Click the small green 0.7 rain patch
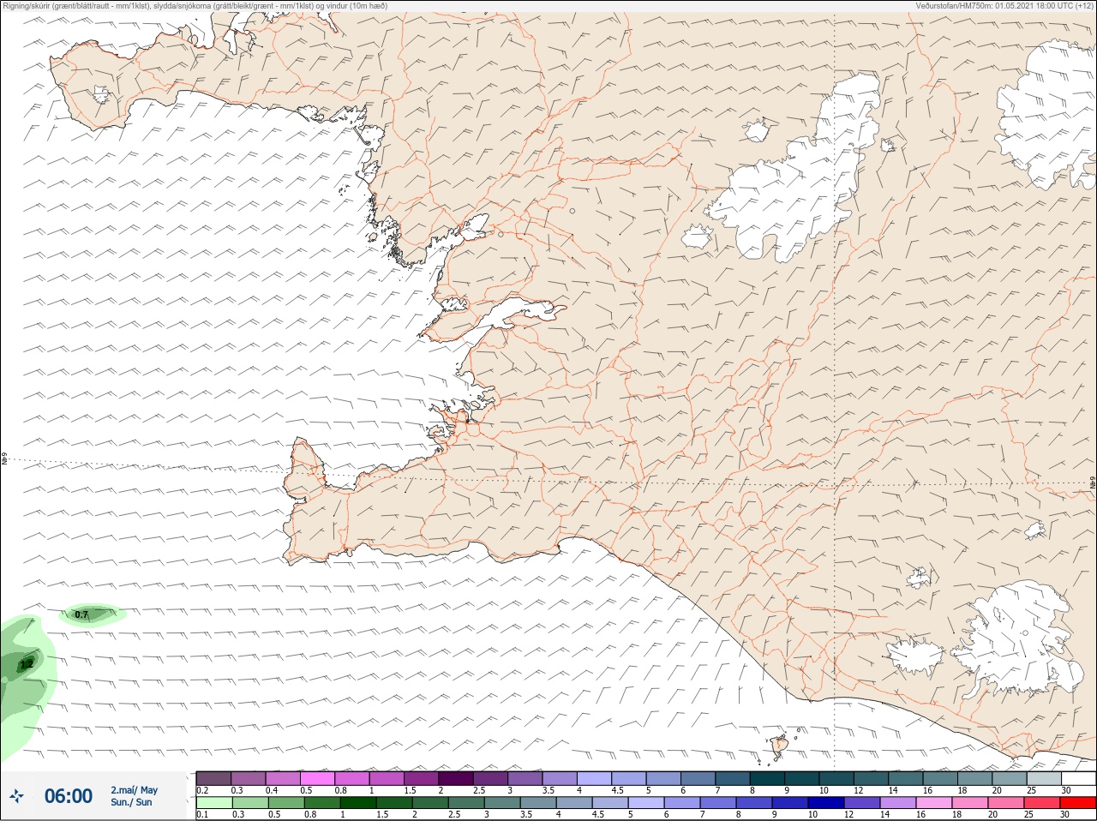1097x821 pixels. 93,614
